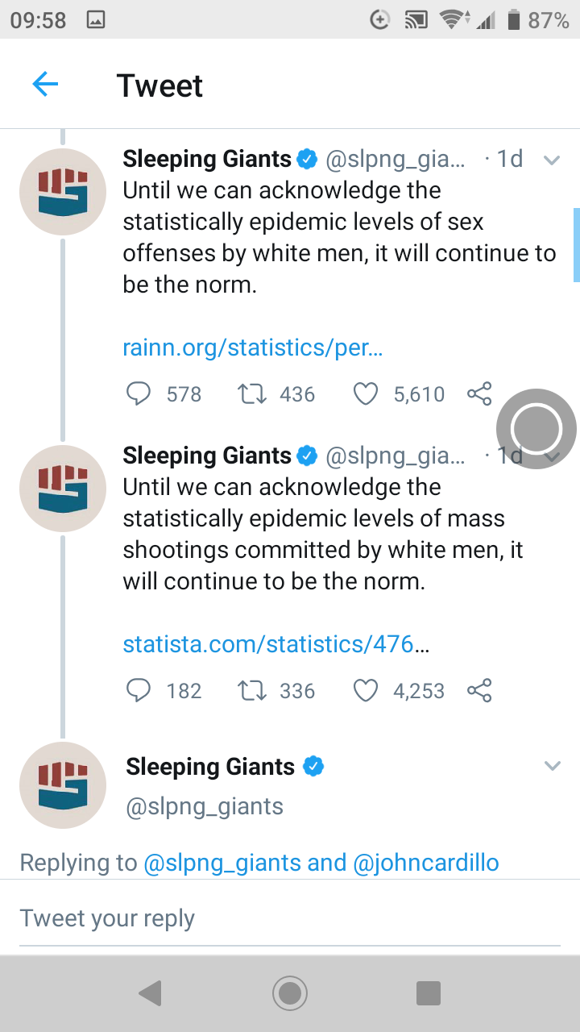The height and width of the screenshot is (1032, 580).
Task: Tap the floating assistive circle button
Action: tap(536, 428)
